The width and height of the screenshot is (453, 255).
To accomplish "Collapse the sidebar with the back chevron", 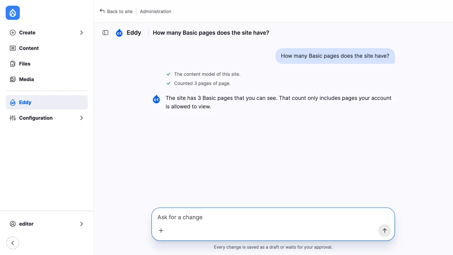I will tap(13, 243).
